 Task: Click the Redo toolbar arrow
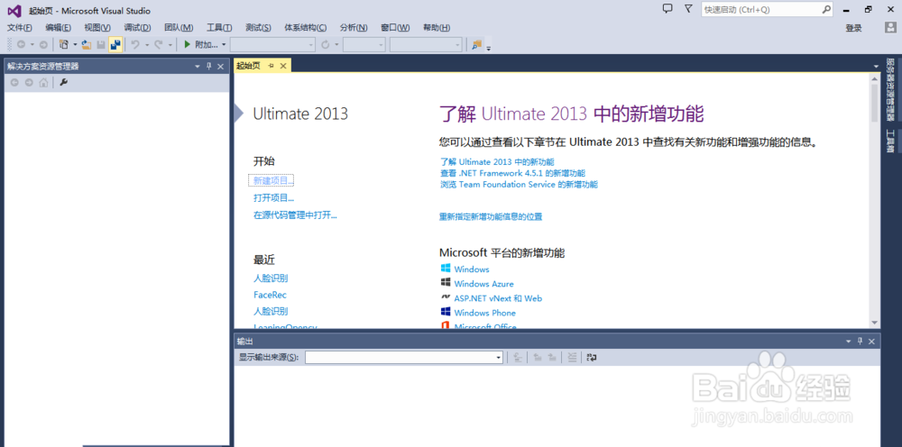coord(158,44)
